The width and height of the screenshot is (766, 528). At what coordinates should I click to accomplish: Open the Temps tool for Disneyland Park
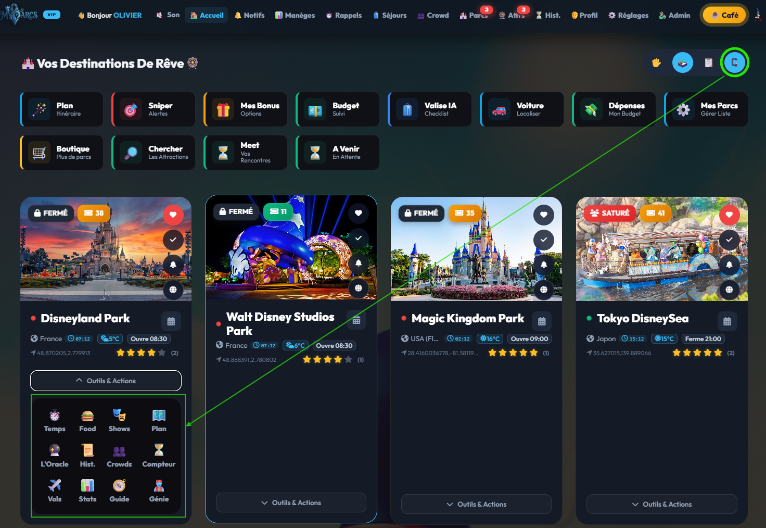point(55,421)
